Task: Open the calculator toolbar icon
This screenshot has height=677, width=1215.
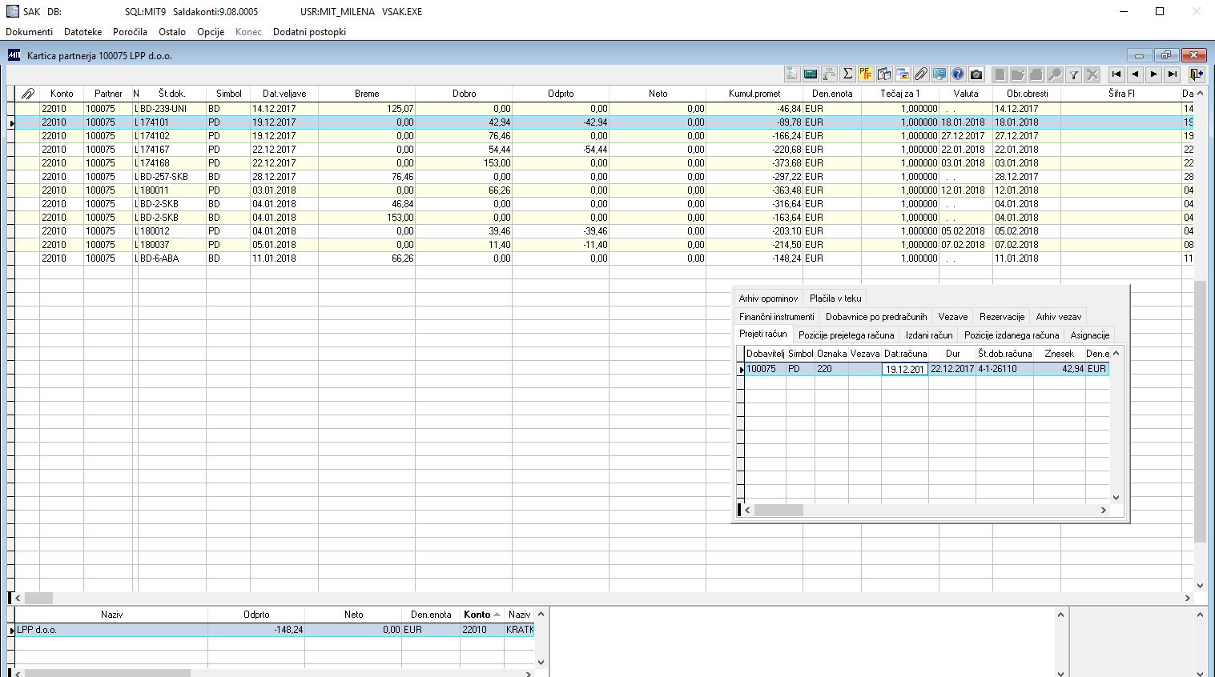Action: click(811, 74)
